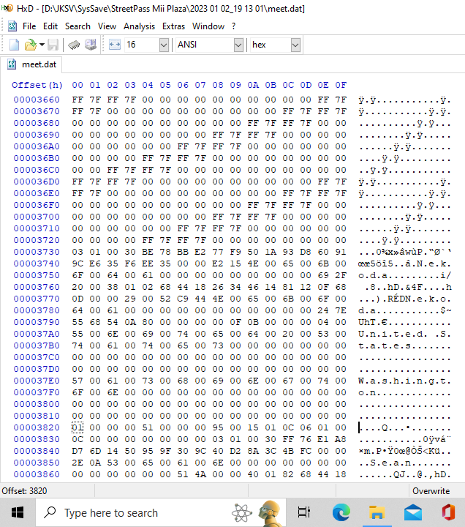Click the HxD document icon in menu bar
This screenshot has width=465, height=527.
coord(12,26)
